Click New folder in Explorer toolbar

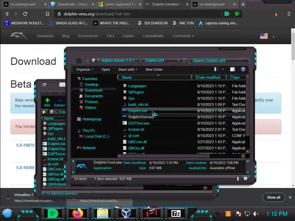154,70
